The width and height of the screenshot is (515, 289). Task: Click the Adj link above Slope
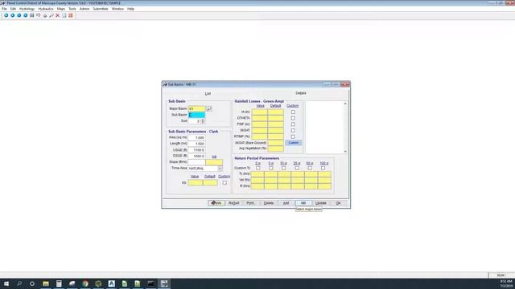coord(214,157)
